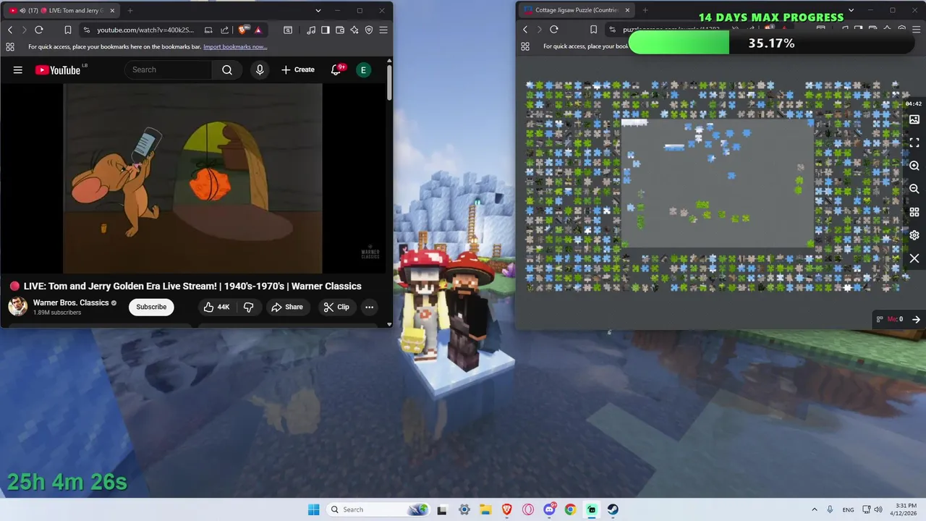The image size is (926, 521).
Task: Open YouTube account avatar E
Action: coord(363,69)
